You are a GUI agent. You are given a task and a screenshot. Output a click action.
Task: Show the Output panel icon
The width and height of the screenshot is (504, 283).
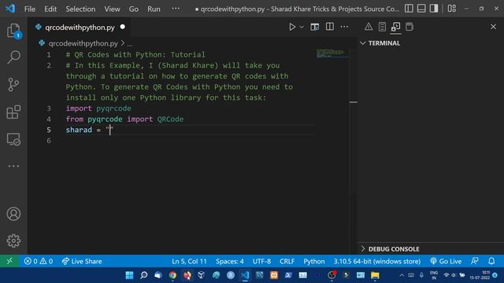click(382, 27)
